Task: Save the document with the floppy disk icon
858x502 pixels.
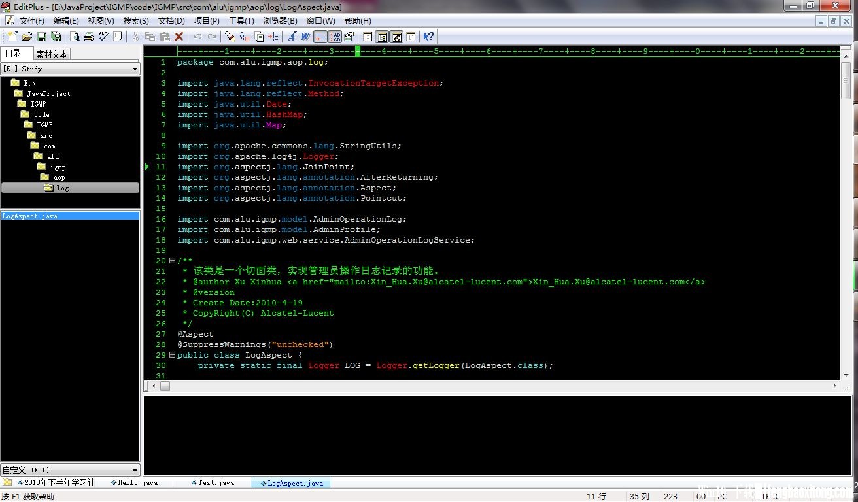Action: 42,37
